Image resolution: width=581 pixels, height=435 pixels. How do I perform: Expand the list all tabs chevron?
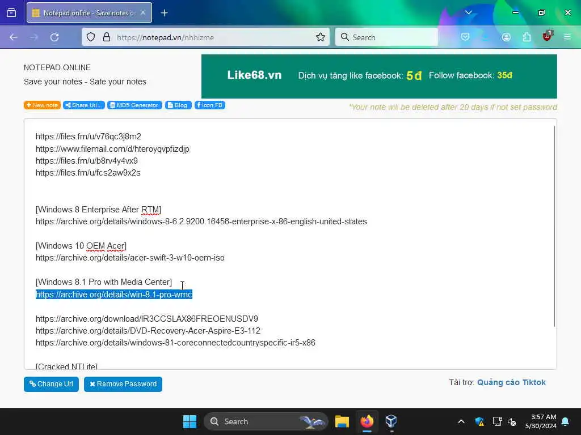pyautogui.click(x=468, y=12)
